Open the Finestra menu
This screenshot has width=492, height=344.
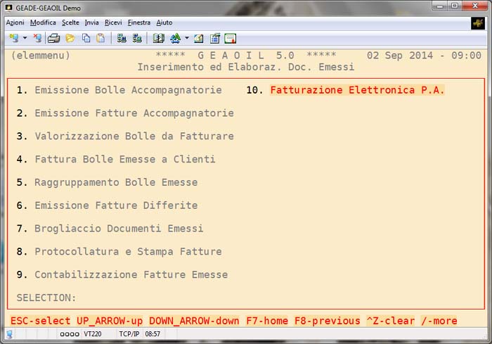tap(139, 23)
